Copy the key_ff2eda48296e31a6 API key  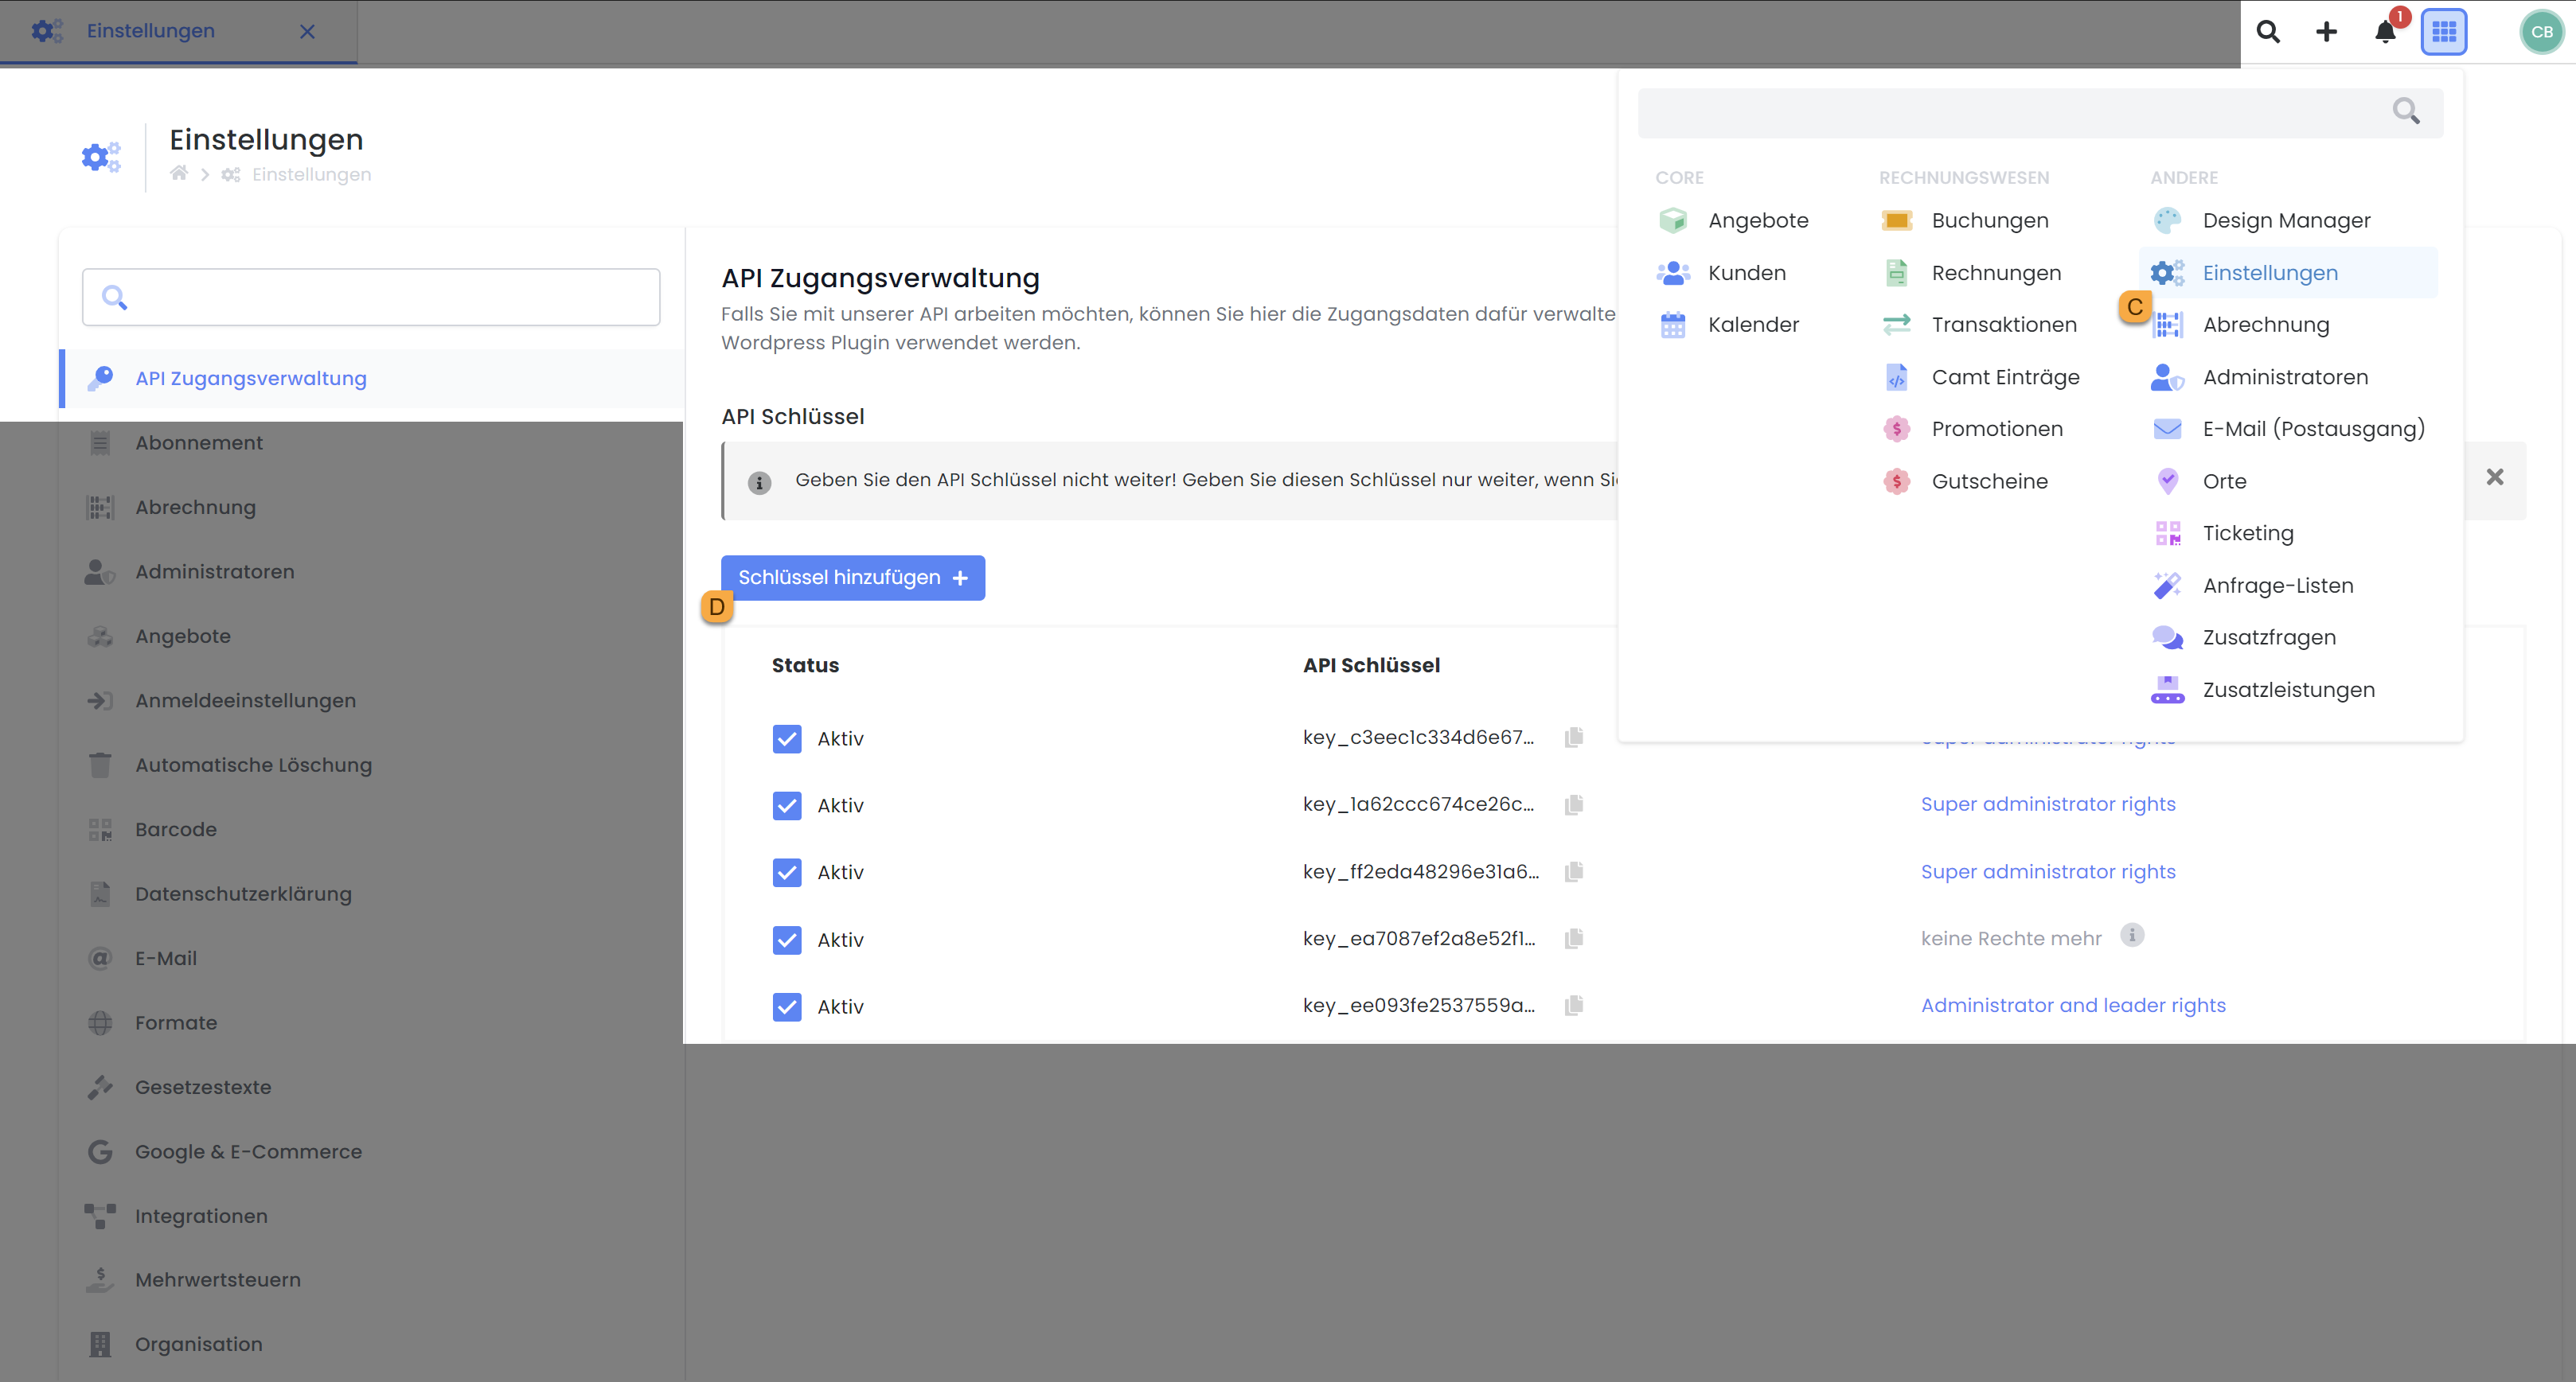coord(1573,872)
